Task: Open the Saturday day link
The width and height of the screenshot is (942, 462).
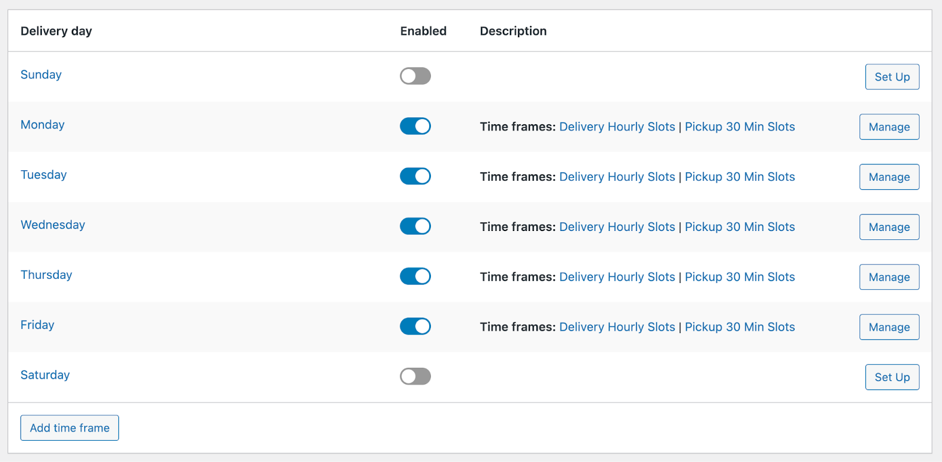Action: pyautogui.click(x=45, y=375)
